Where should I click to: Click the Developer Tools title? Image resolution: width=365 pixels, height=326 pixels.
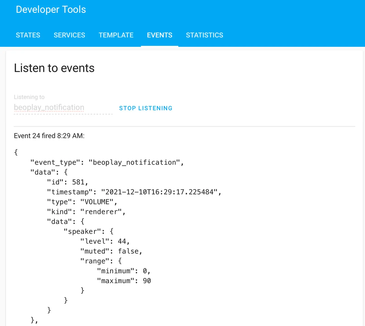click(51, 9)
